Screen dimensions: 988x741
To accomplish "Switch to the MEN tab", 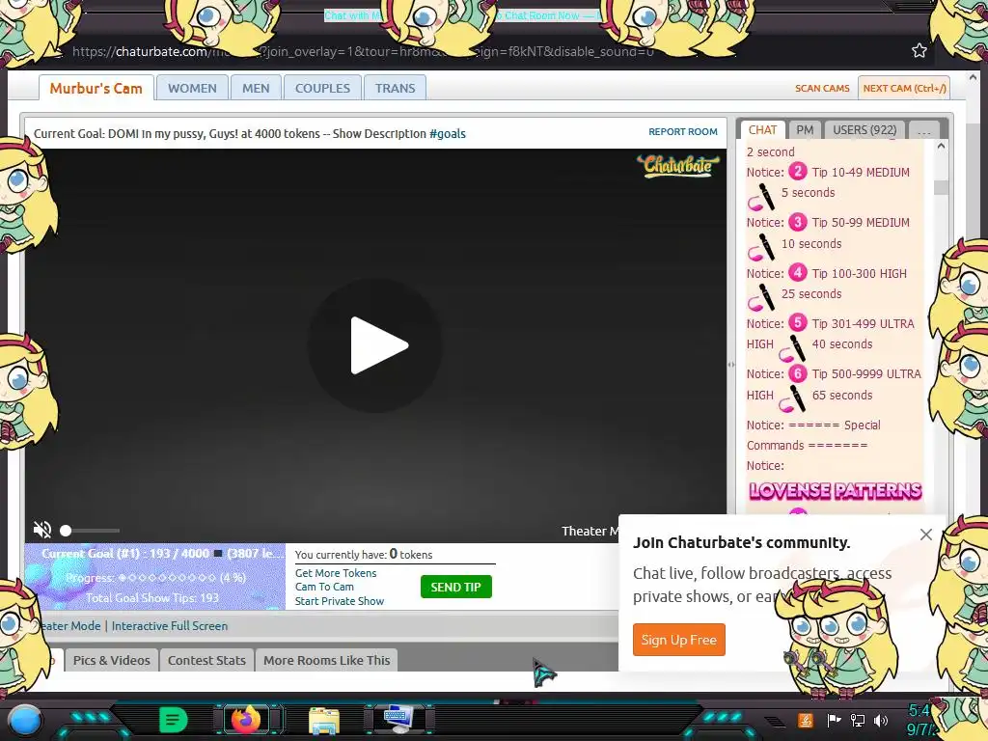I will 256,88.
